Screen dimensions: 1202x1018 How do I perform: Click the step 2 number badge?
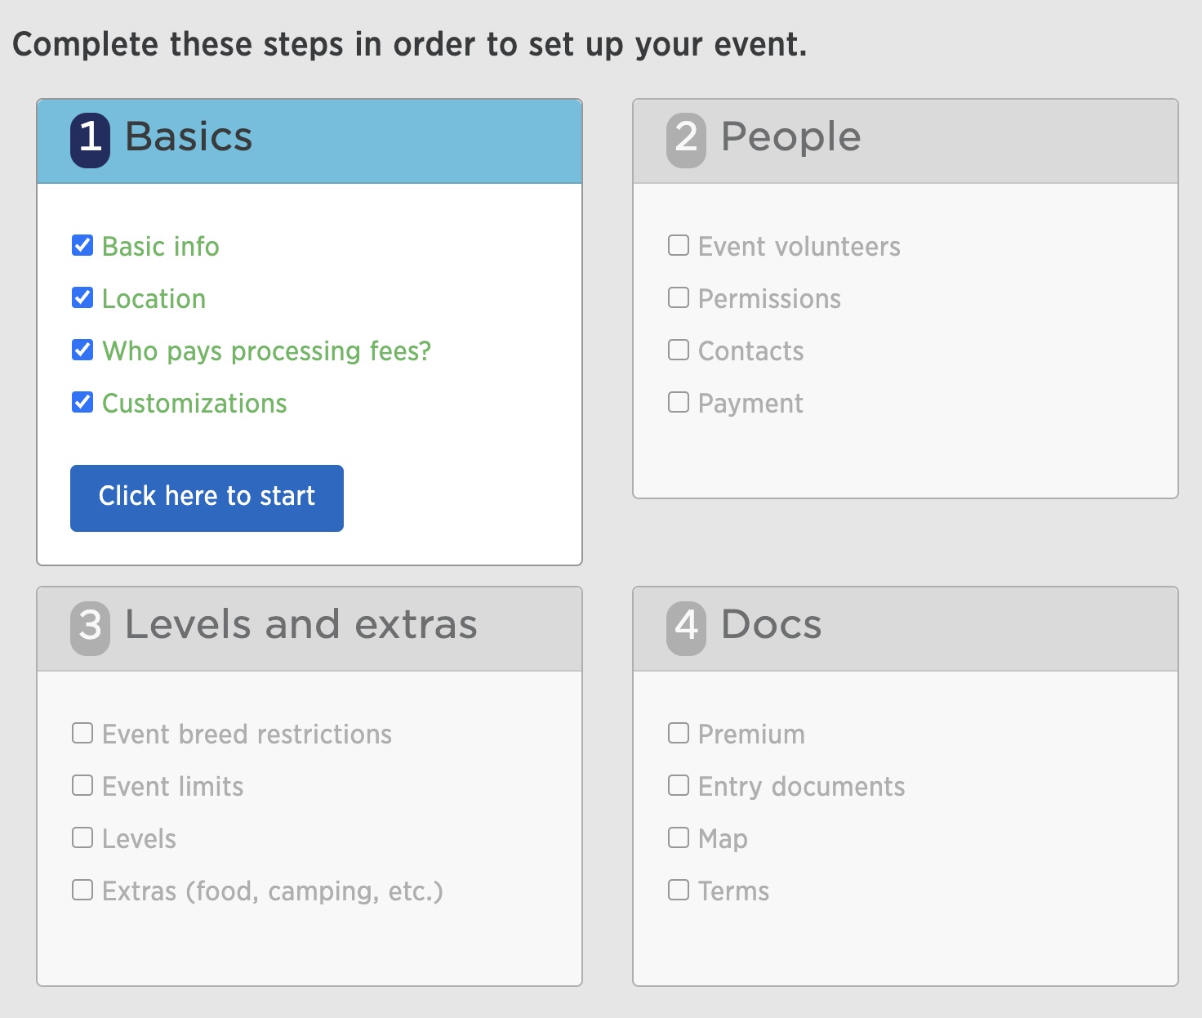(x=686, y=140)
